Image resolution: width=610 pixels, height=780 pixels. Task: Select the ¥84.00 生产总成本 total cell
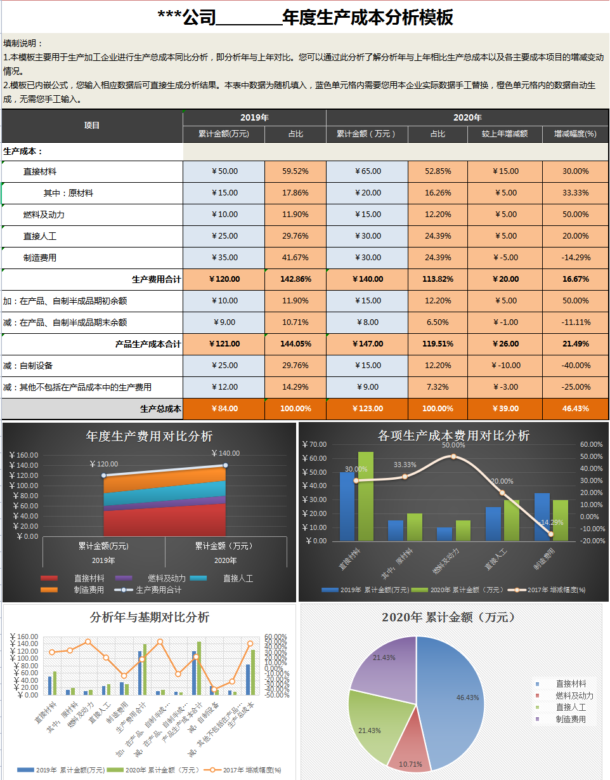click(x=222, y=409)
